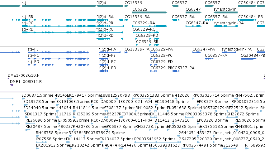The image size is (265, 150).
Task: Click the CG13339 gene name
Action: 133,3
